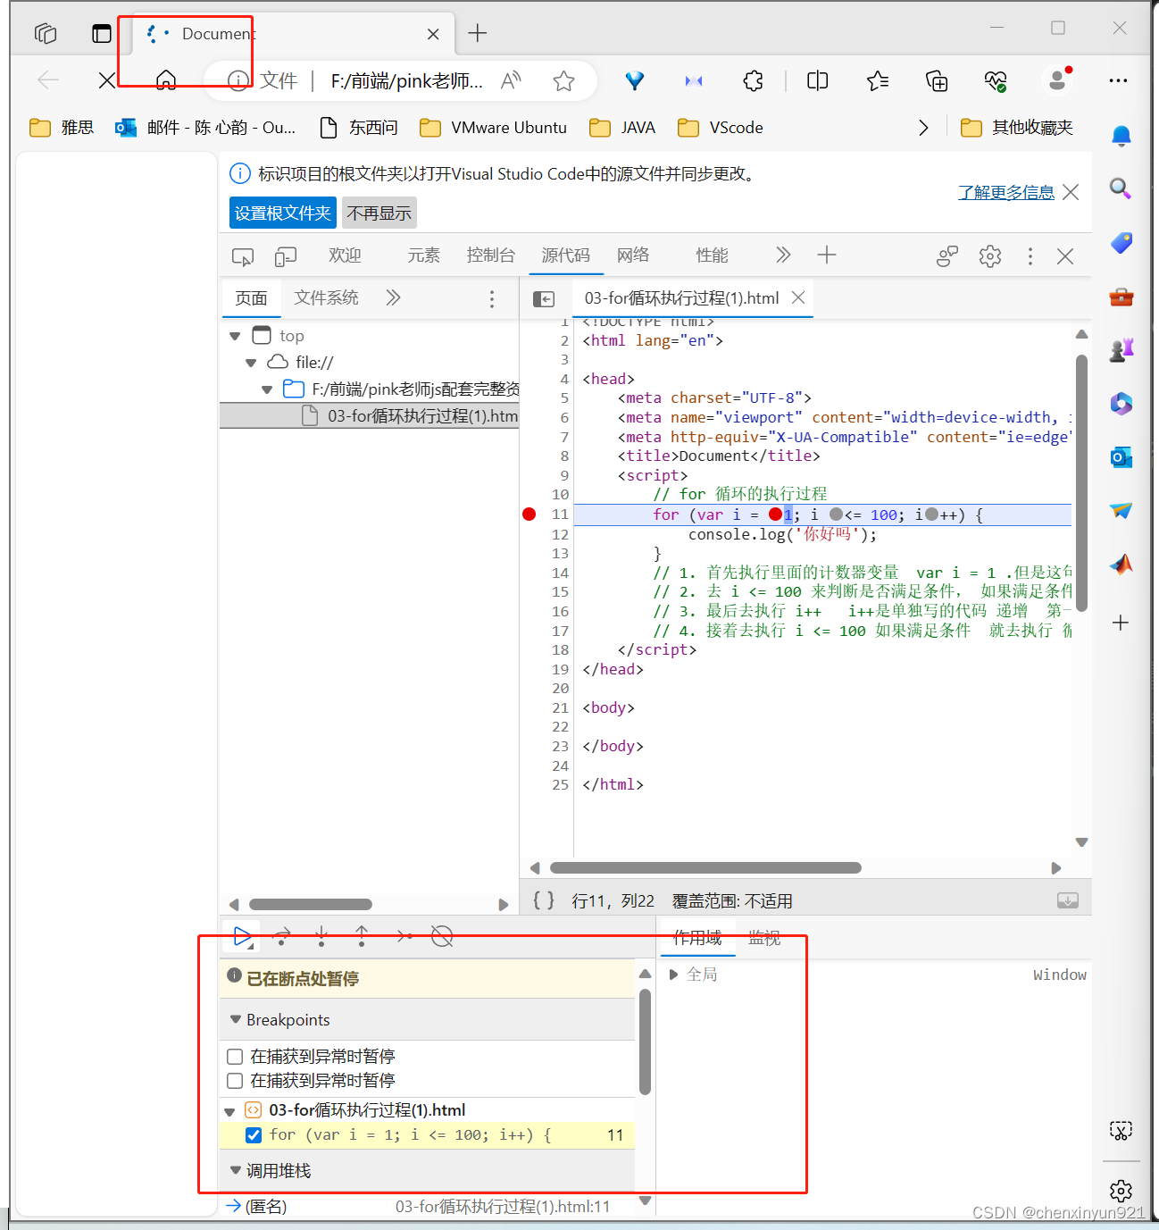Collapse the 调用堆栈 section

pyautogui.click(x=236, y=1170)
